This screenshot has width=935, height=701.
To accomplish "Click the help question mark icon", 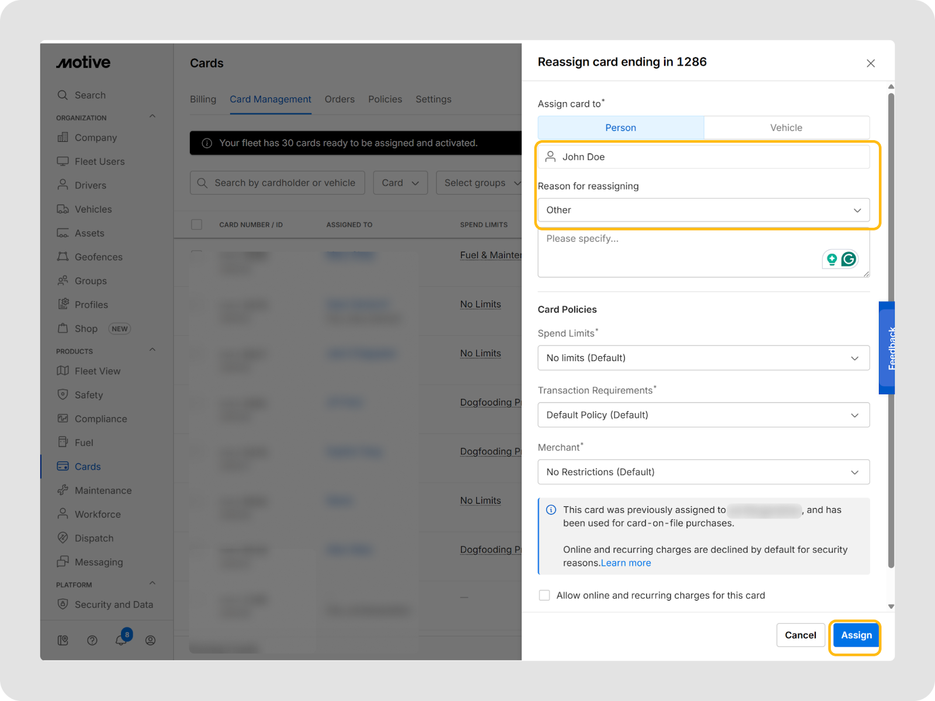I will [x=92, y=640].
